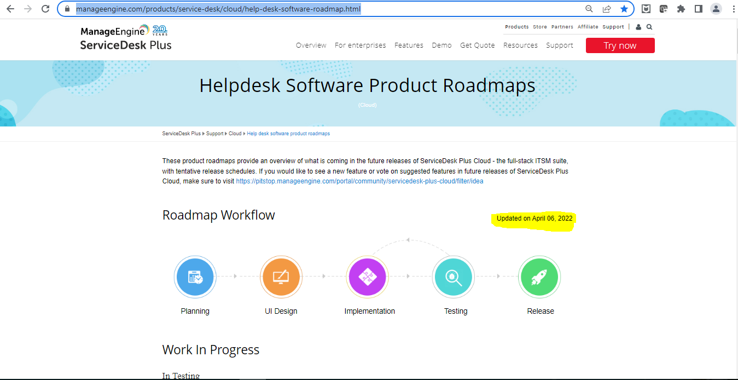Toggle the browser side panel icon
Viewport: 738px width, 380px height.
coord(699,9)
